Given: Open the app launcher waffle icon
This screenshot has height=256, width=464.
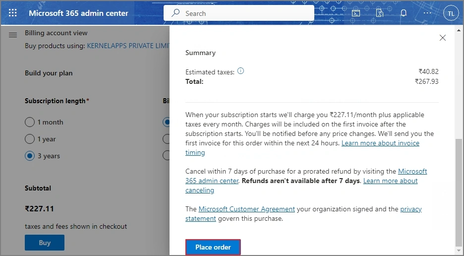Looking at the screenshot, I should pyautogui.click(x=13, y=13).
